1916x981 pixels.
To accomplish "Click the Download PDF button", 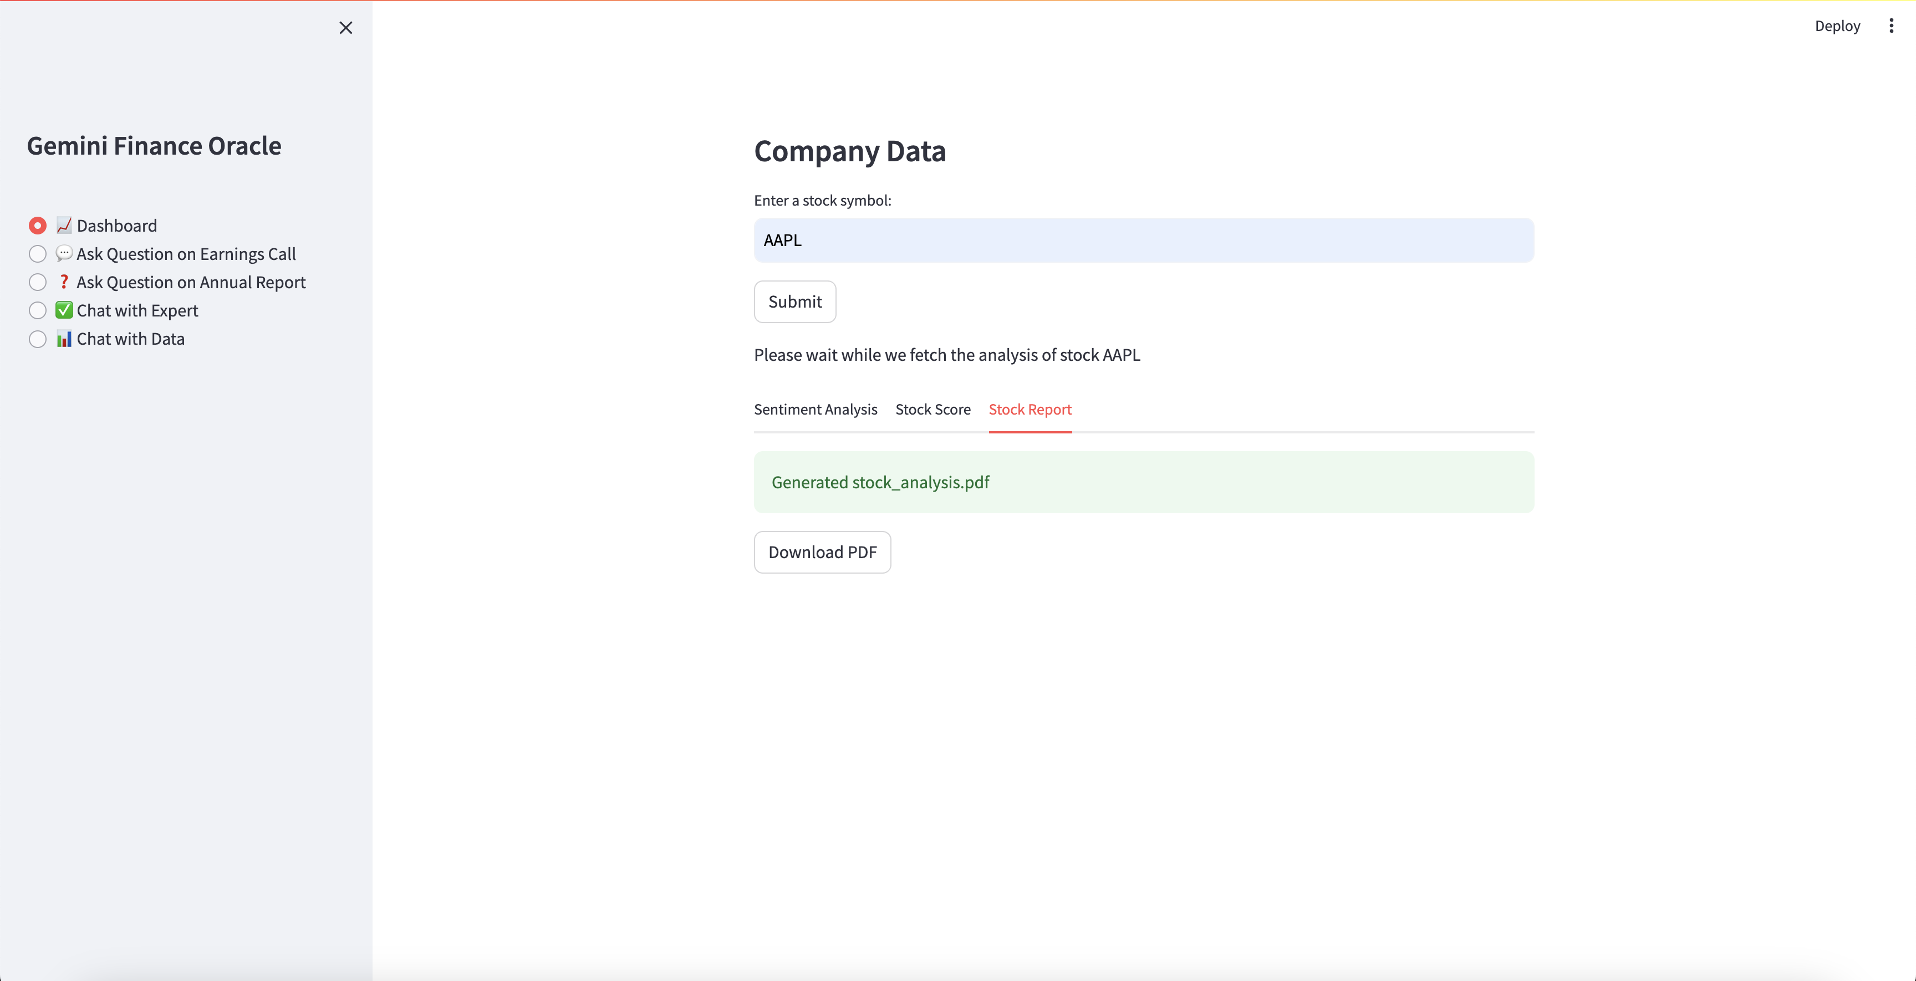I will click(x=822, y=552).
